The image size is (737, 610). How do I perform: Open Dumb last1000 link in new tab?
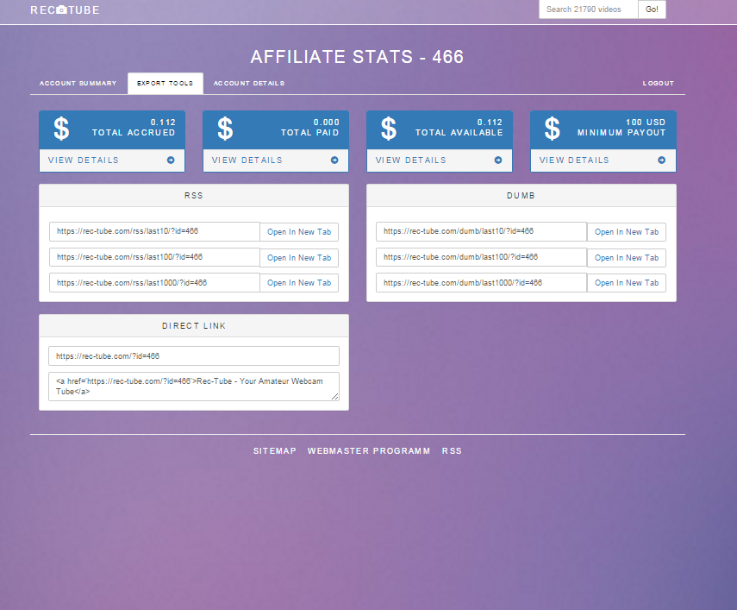(x=627, y=283)
